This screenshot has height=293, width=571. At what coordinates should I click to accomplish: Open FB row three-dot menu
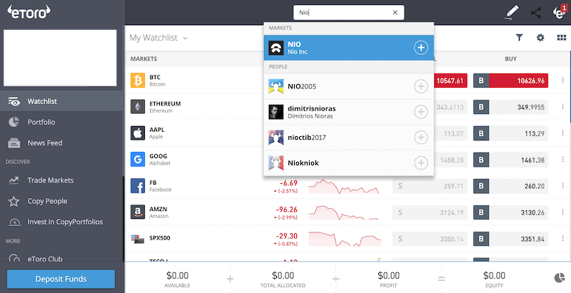click(562, 186)
